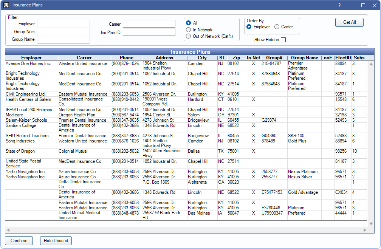
Task: Order plans by Carrier
Action: (x=277, y=27)
